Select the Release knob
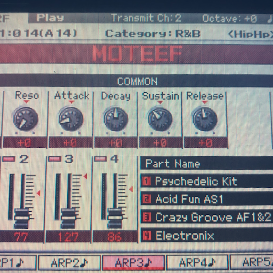The width and height of the screenshot is (273, 273). (x=205, y=119)
